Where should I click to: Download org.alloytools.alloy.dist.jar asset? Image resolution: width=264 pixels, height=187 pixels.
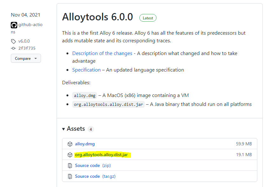coord(101,155)
